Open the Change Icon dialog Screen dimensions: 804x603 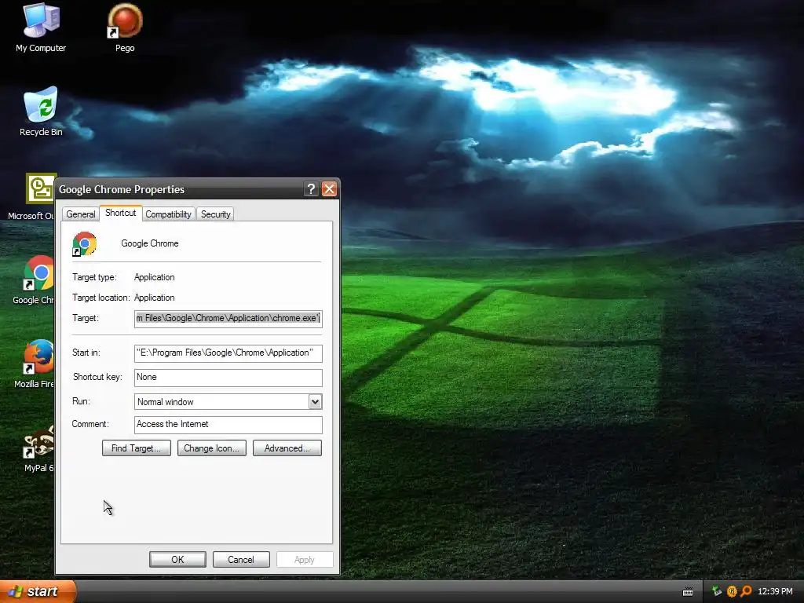(x=212, y=448)
